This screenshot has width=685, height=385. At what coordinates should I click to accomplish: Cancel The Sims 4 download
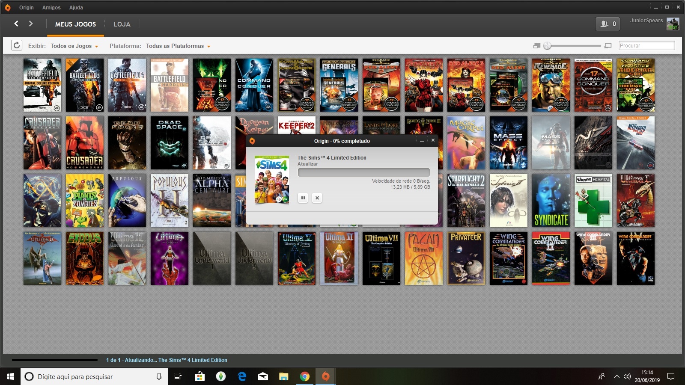317,198
